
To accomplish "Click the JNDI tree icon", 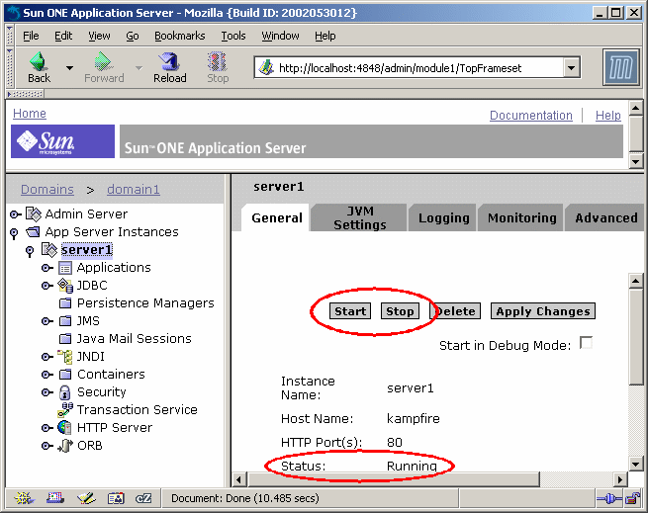I will point(65,357).
